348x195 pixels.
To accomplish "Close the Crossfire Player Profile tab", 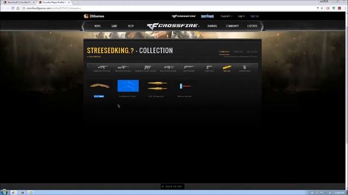I will 69,2.
